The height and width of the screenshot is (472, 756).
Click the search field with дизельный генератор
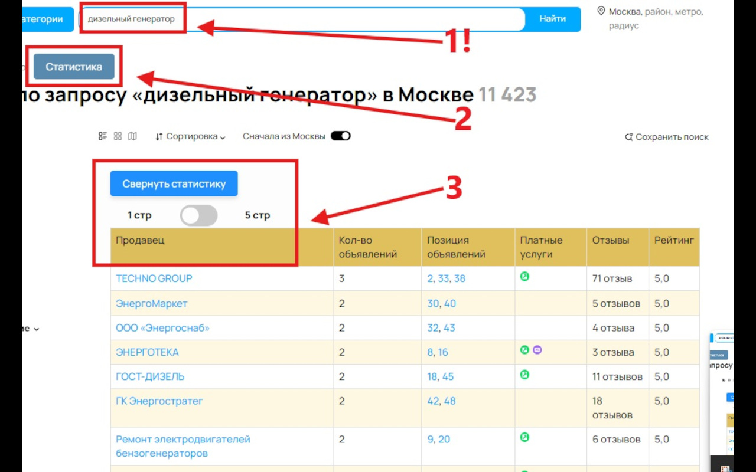tap(301, 19)
